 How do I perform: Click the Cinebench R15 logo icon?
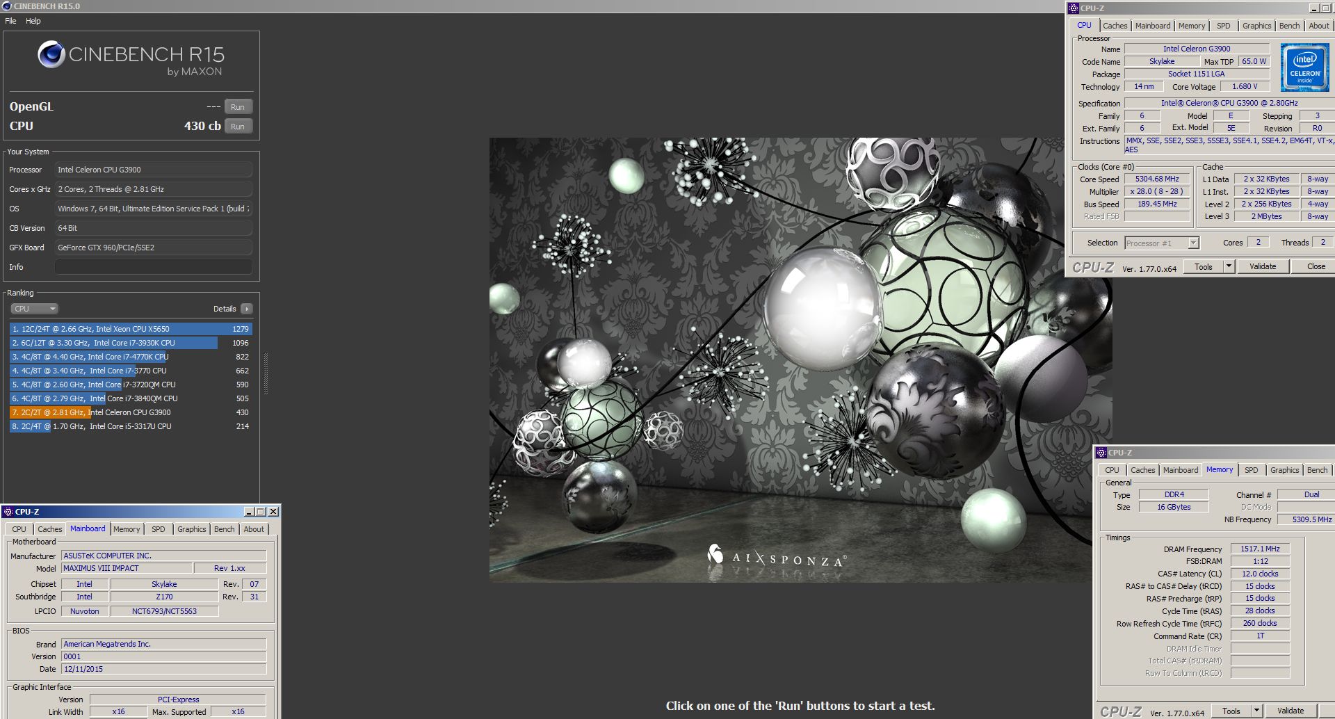click(51, 54)
